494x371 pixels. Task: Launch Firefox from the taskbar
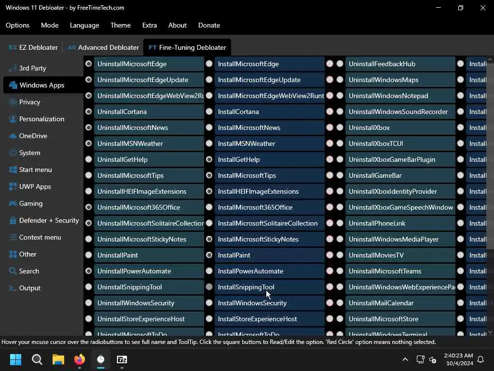(x=80, y=359)
